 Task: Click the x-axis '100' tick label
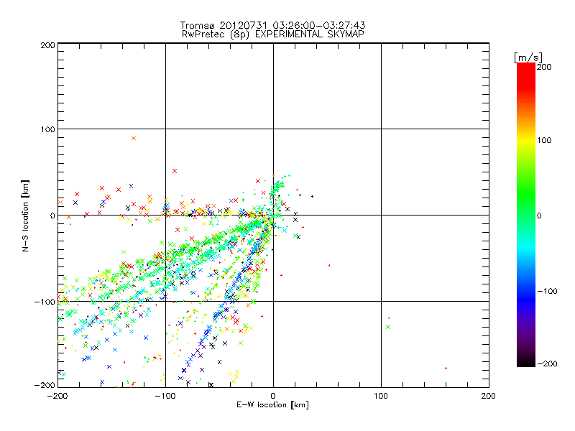click(x=381, y=396)
